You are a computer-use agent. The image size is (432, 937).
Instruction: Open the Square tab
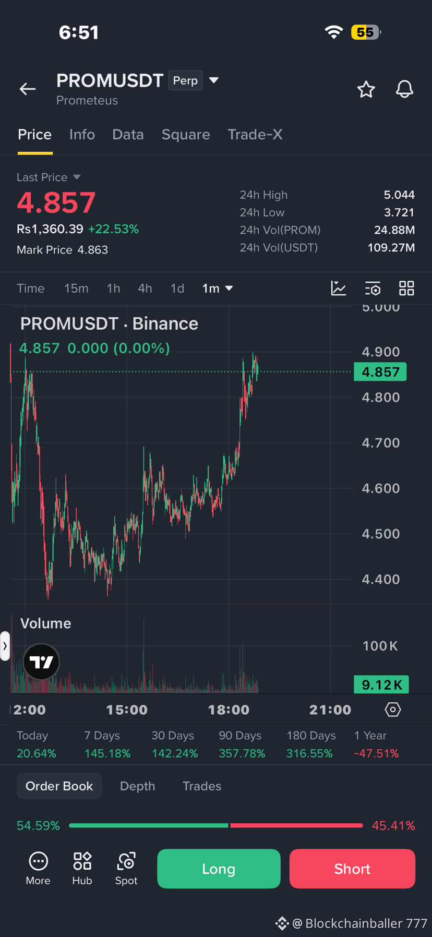pos(186,135)
